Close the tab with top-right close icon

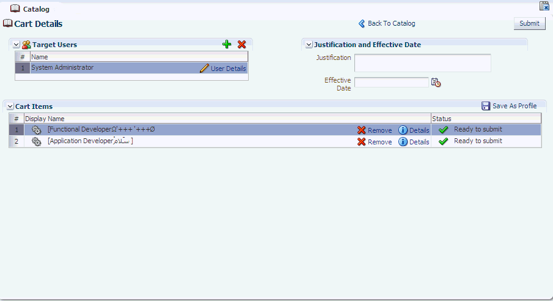point(544,6)
